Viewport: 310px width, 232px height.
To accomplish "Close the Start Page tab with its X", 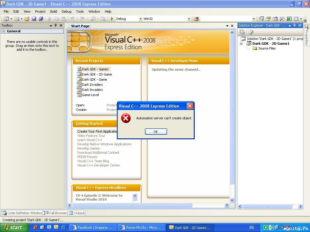I will point(232,26).
